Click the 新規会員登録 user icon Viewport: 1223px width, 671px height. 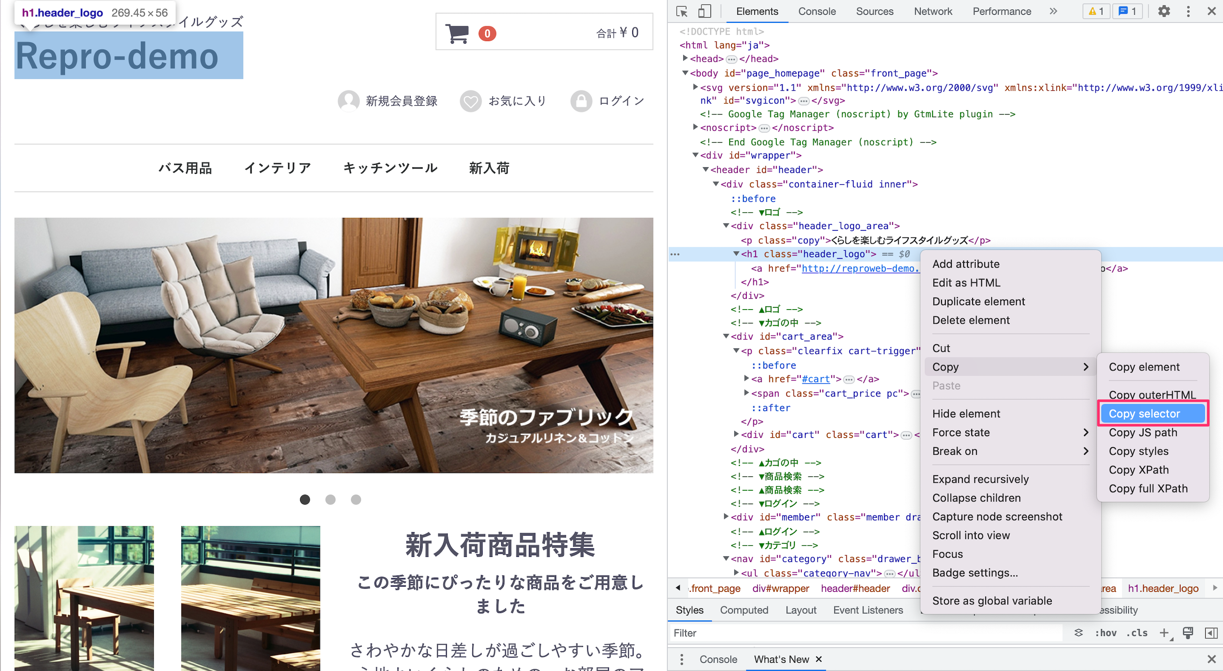(349, 101)
